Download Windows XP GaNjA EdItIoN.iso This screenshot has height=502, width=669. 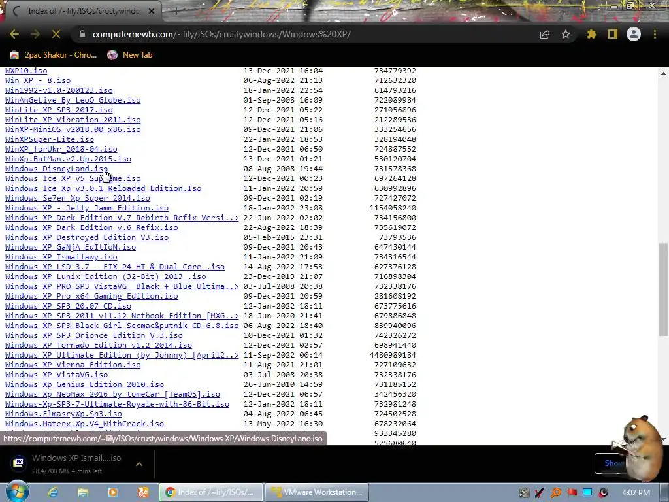click(x=71, y=247)
